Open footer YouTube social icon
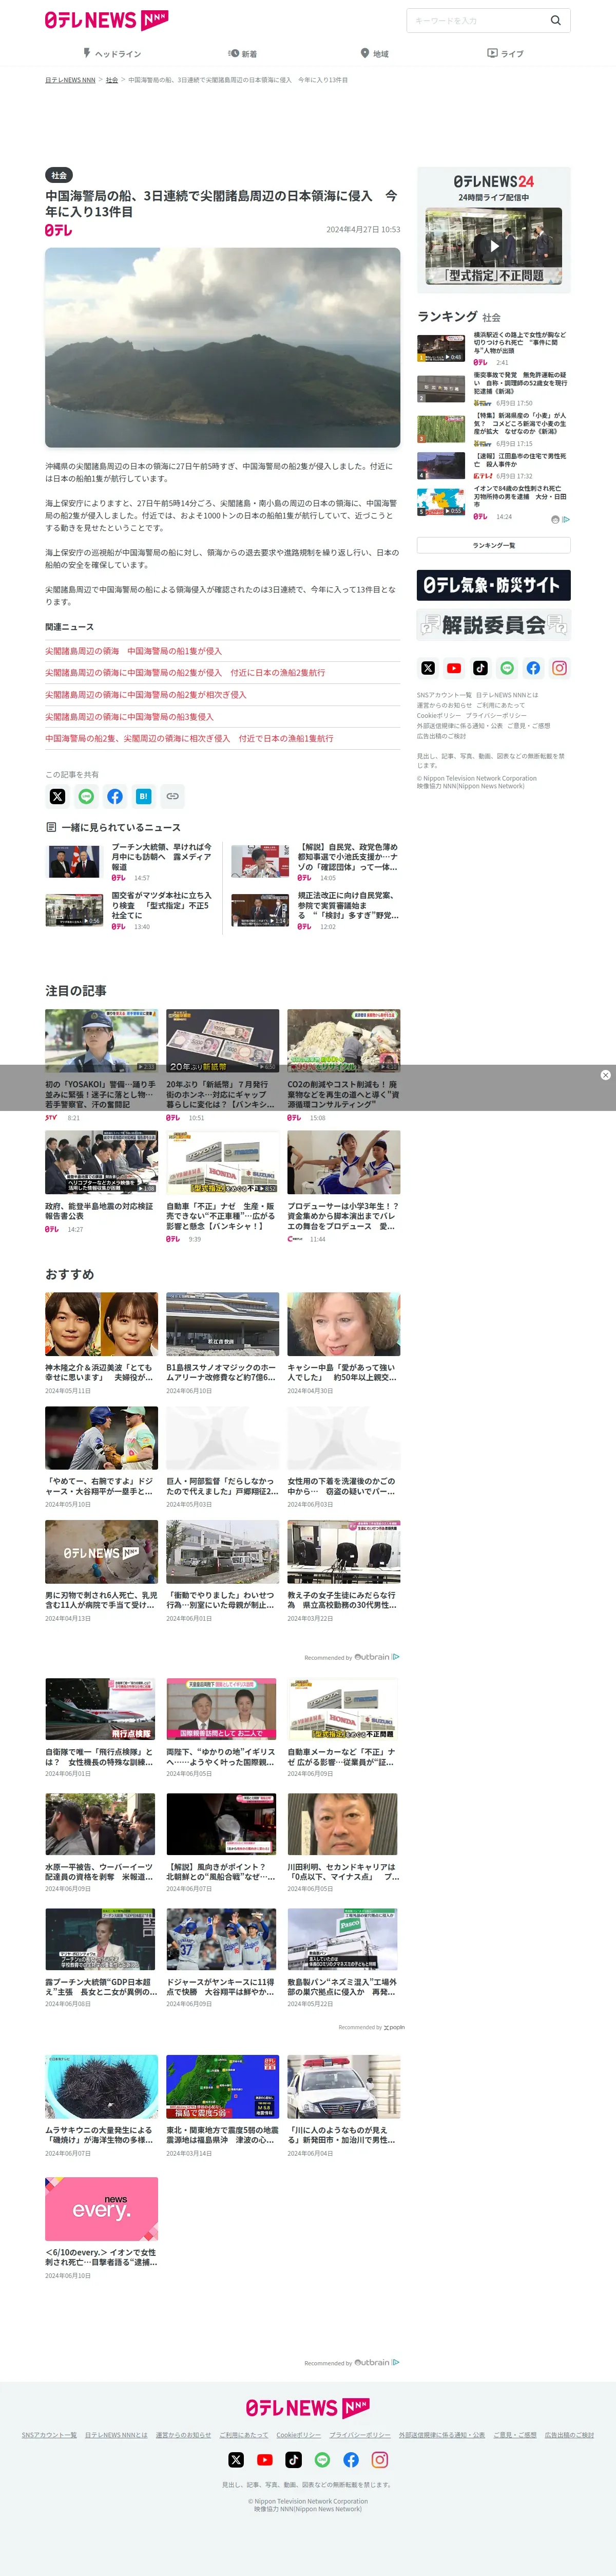Screen dimensions: 616x2576 coord(264,2459)
